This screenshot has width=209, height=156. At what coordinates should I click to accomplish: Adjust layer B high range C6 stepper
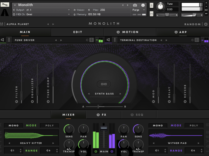[x=201, y=150]
